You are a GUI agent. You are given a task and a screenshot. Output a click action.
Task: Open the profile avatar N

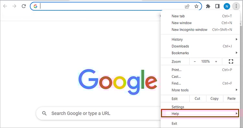pos(227,6)
